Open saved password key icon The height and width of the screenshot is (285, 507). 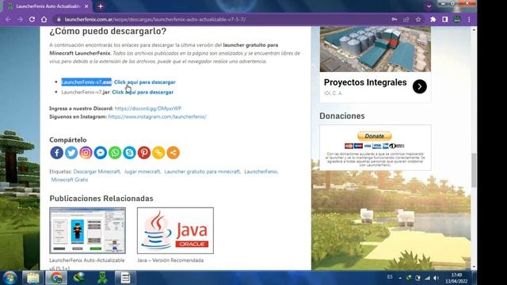click(x=395, y=19)
